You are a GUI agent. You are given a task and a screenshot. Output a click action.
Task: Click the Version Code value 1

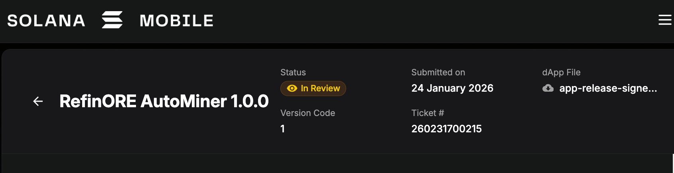tap(282, 129)
